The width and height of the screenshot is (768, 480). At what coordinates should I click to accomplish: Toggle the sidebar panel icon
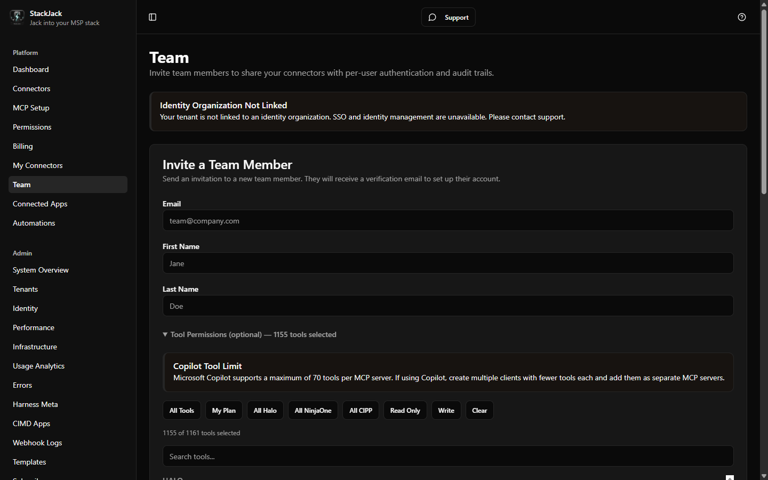[x=153, y=17]
